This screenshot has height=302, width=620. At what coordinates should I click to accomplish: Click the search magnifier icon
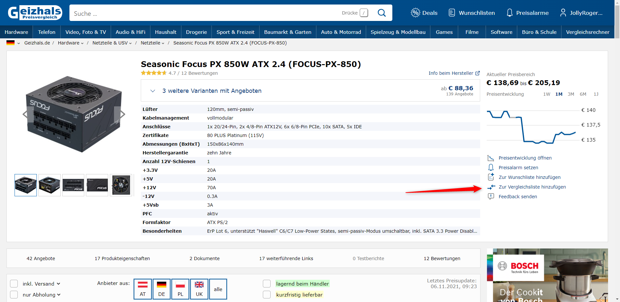coord(382,13)
